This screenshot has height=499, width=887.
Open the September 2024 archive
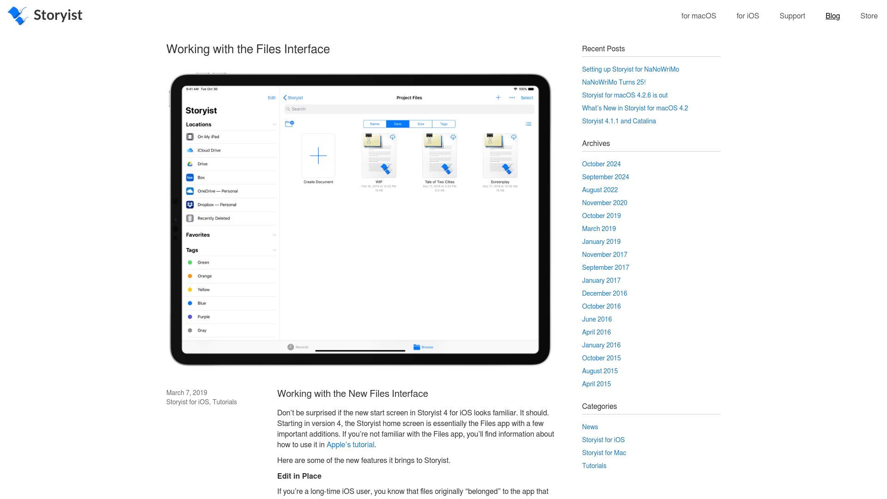click(x=605, y=177)
